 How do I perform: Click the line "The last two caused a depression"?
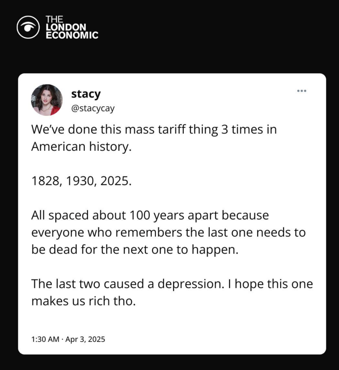click(128, 284)
